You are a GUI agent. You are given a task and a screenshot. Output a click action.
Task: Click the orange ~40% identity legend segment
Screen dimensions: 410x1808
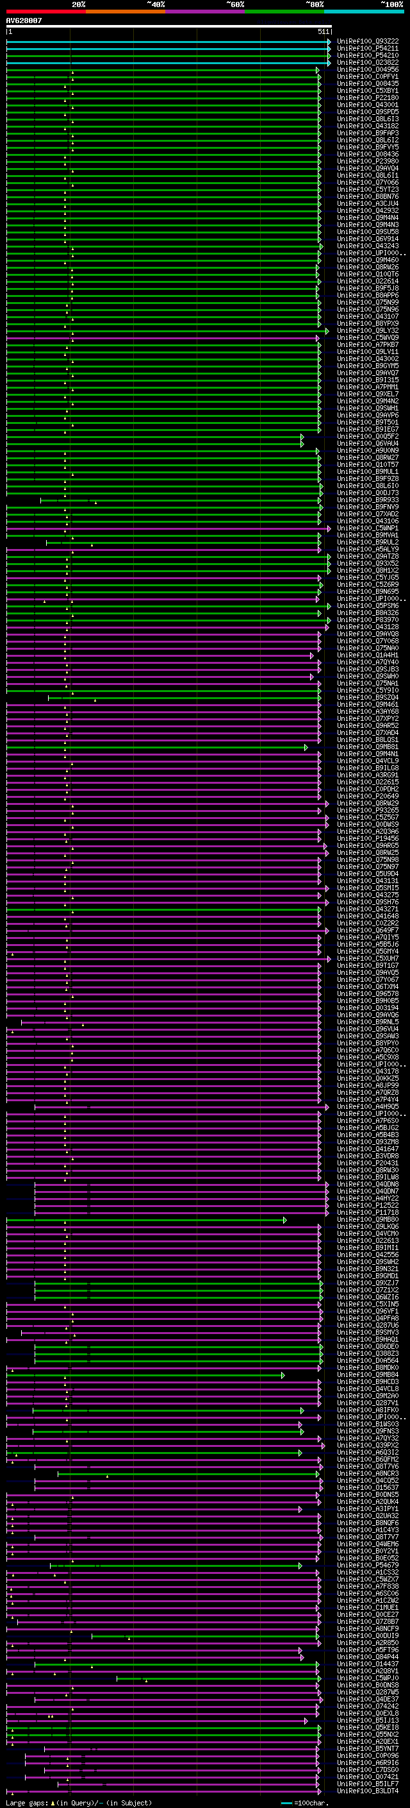coord(126,12)
